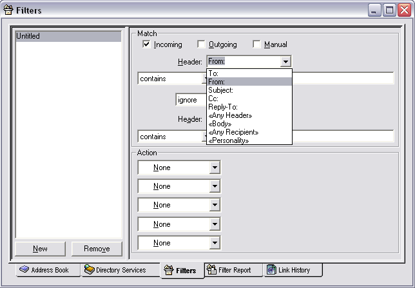Pick «Body» from the dropdown list
Screen dimensions: 415x288
click(x=220, y=124)
